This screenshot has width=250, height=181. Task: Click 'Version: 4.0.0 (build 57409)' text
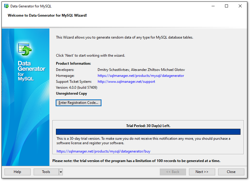coord(76,88)
